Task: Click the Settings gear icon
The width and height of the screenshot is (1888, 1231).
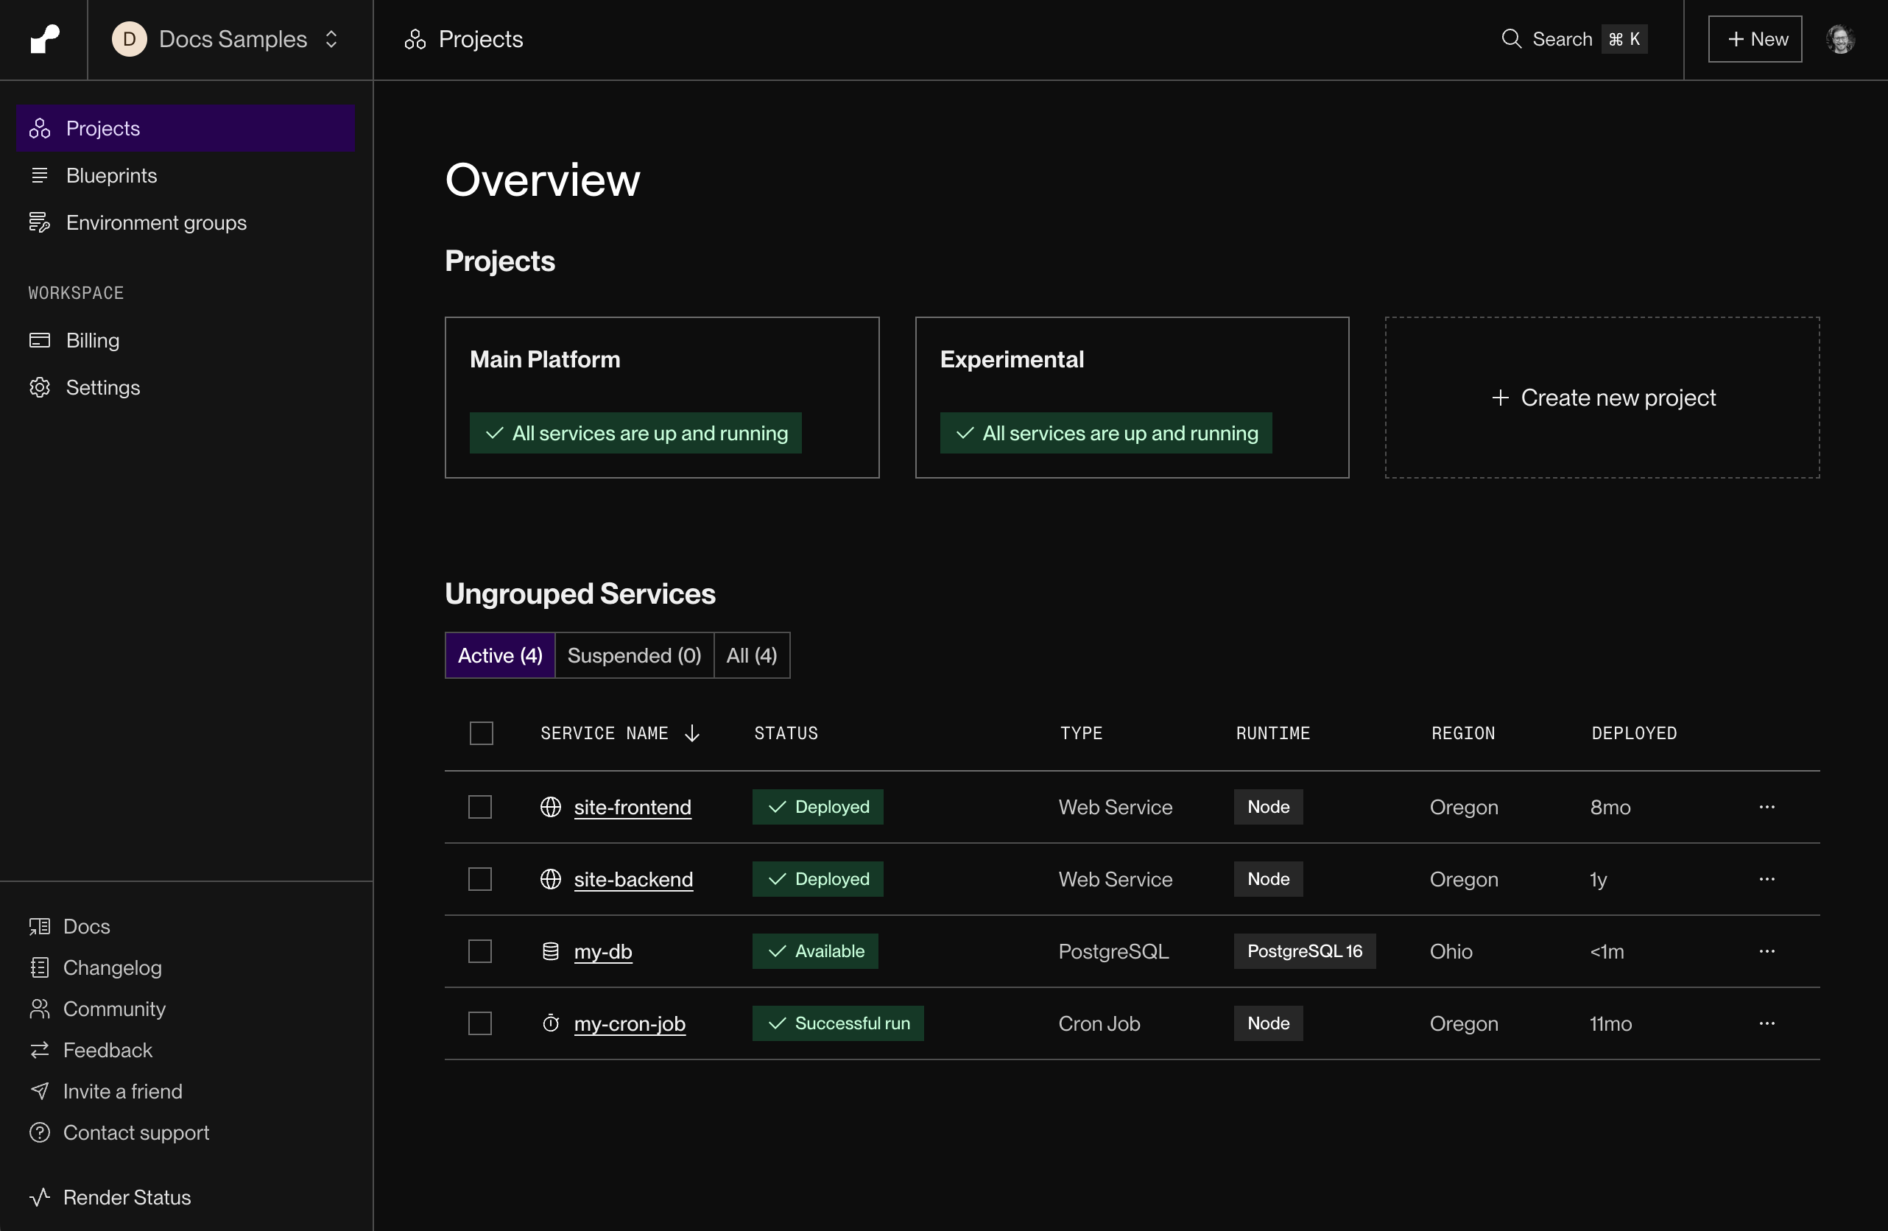Action: coord(40,387)
